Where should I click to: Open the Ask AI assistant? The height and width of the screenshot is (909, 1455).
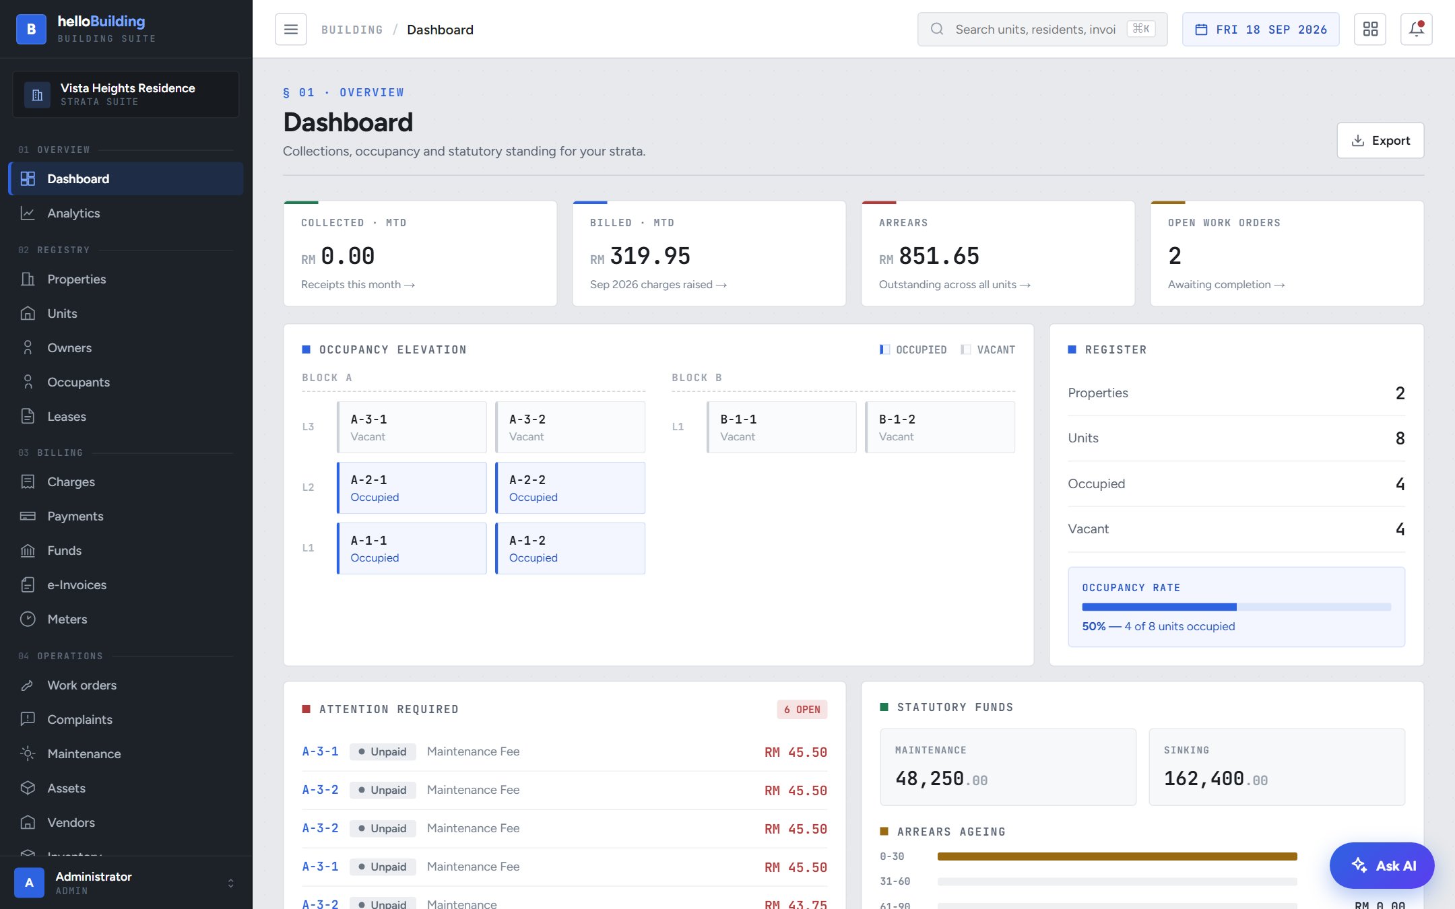[x=1382, y=865]
